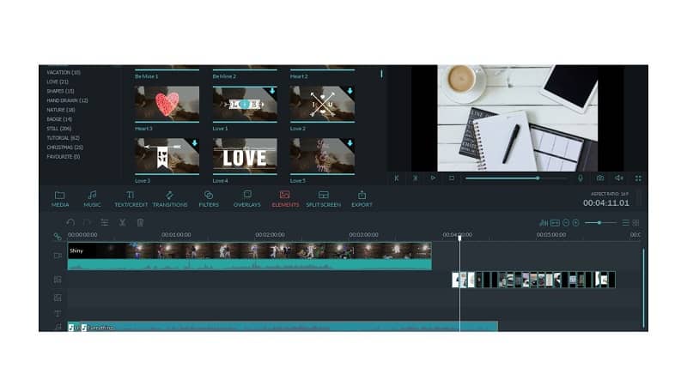Viewport: 687px width, 386px height.
Task: Download the Love 5 element
Action: pyautogui.click(x=350, y=143)
